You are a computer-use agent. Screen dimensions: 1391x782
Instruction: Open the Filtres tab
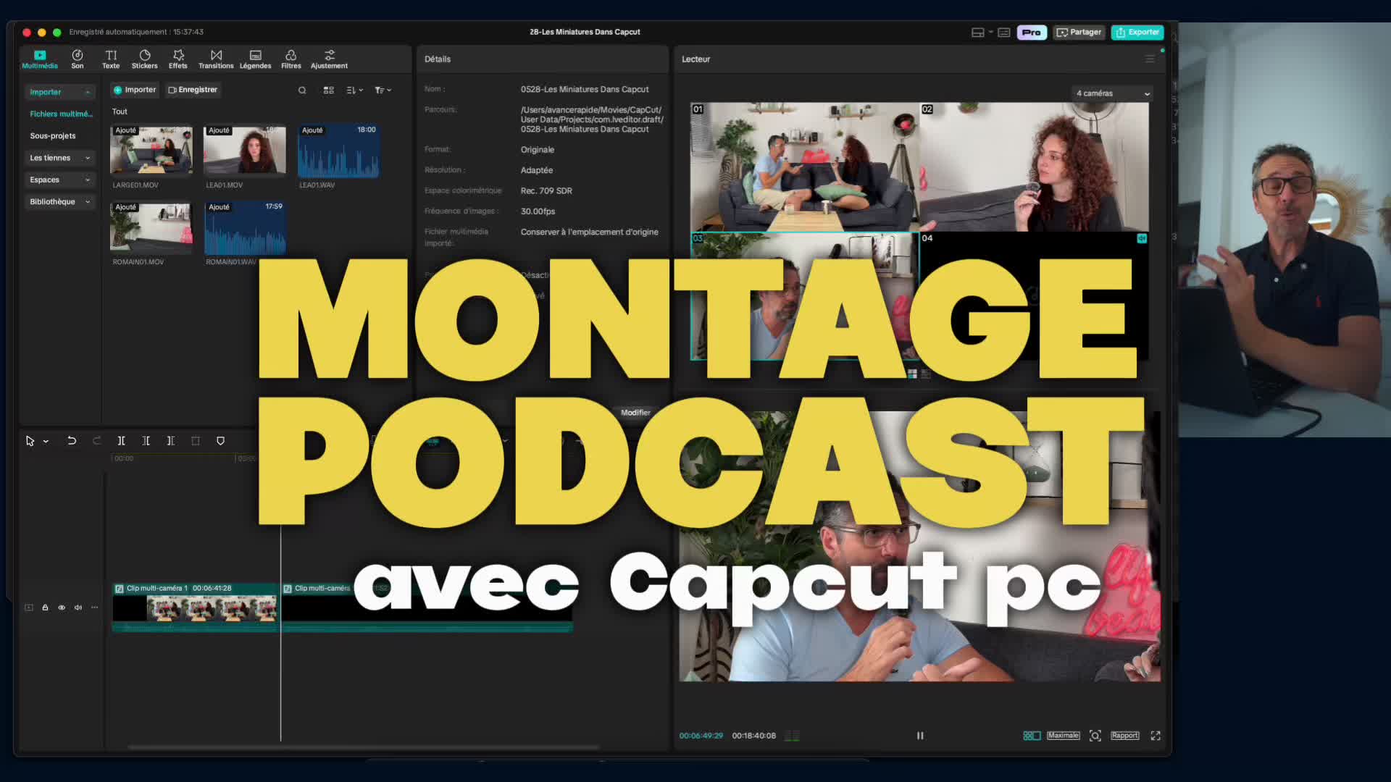click(291, 59)
